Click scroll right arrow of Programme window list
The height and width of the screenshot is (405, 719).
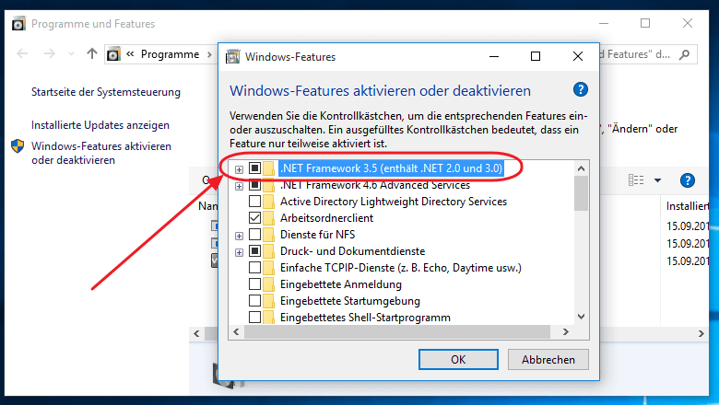pyautogui.click(x=701, y=333)
